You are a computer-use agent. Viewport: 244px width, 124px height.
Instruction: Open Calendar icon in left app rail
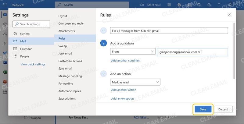point(5,24)
